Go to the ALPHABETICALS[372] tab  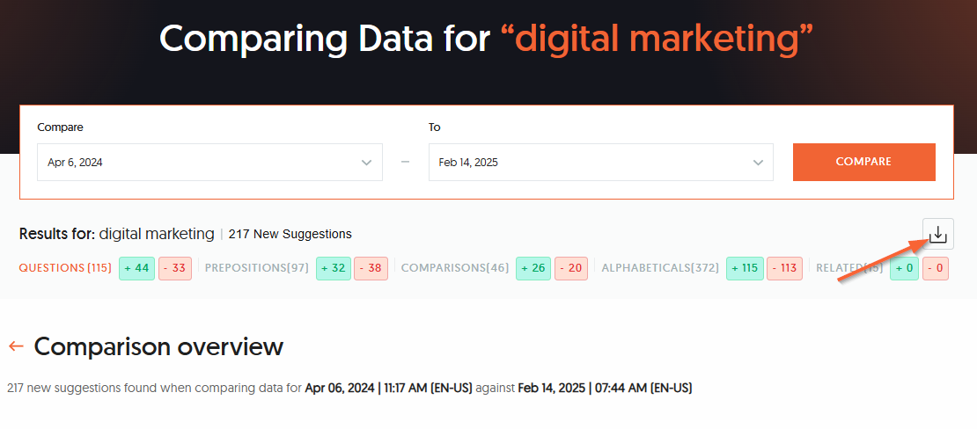tap(660, 268)
